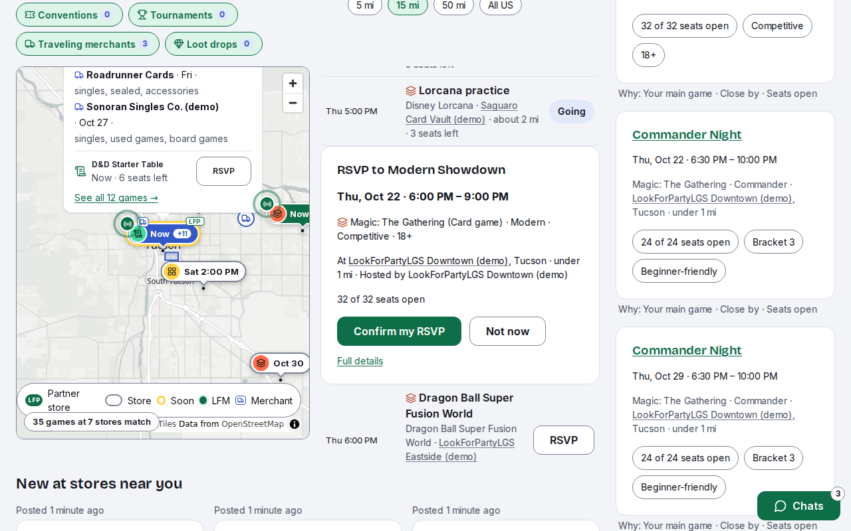This screenshot has height=531, width=851.
Task: Click the Now +11 map cluster marker
Action: 164,234
